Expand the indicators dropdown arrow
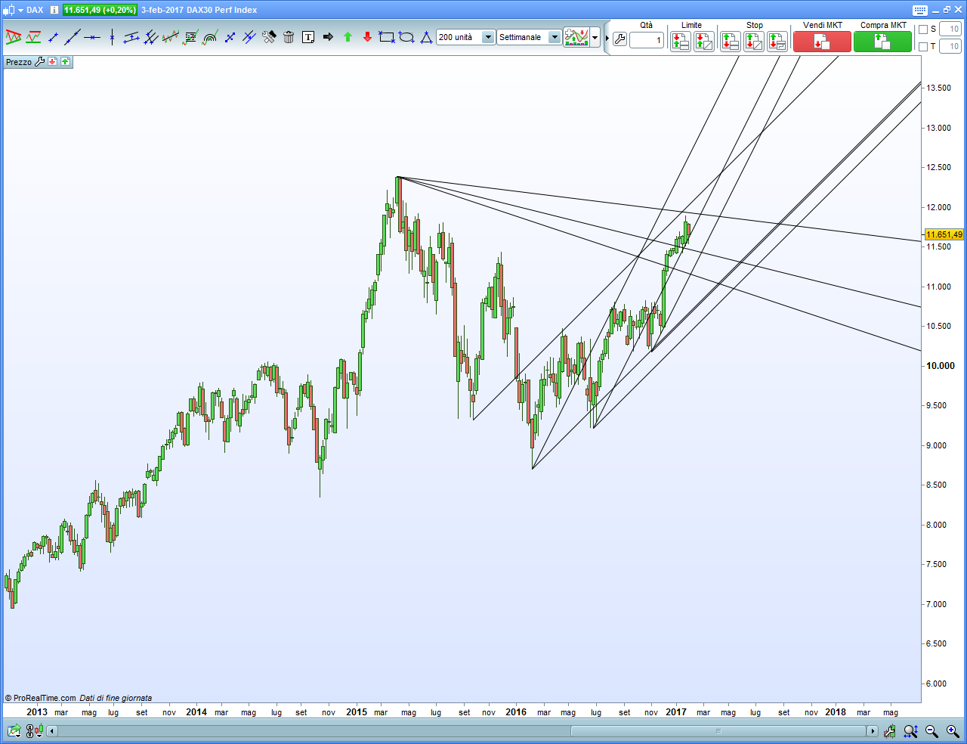967x744 pixels. 595,37
